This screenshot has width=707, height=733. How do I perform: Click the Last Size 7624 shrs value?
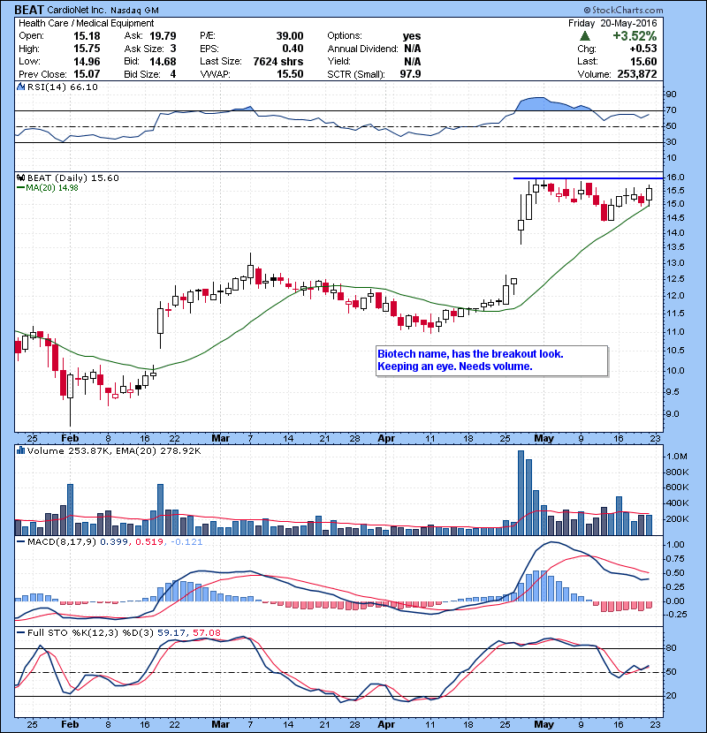point(277,61)
